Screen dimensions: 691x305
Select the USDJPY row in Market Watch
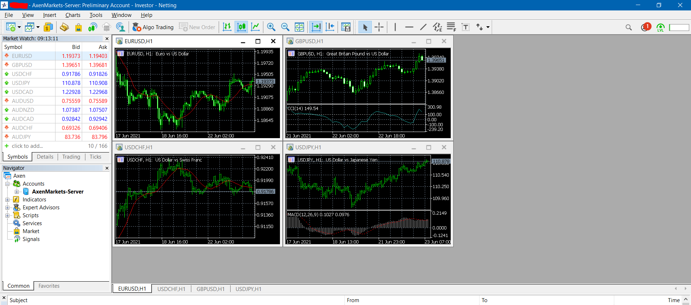(x=21, y=83)
